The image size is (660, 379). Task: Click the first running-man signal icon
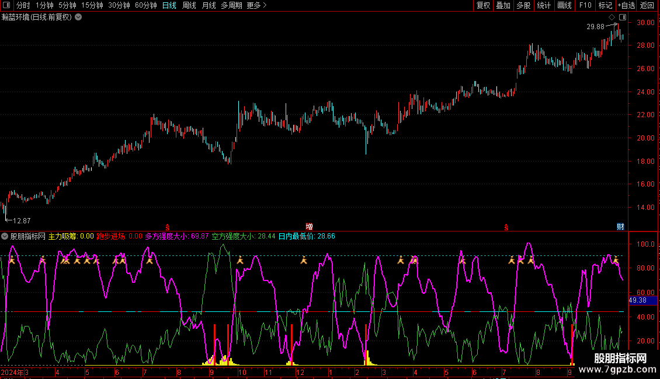click(11, 261)
